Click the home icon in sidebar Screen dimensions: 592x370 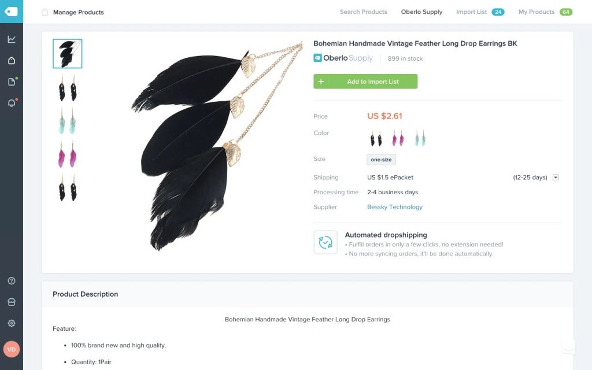coord(12,61)
